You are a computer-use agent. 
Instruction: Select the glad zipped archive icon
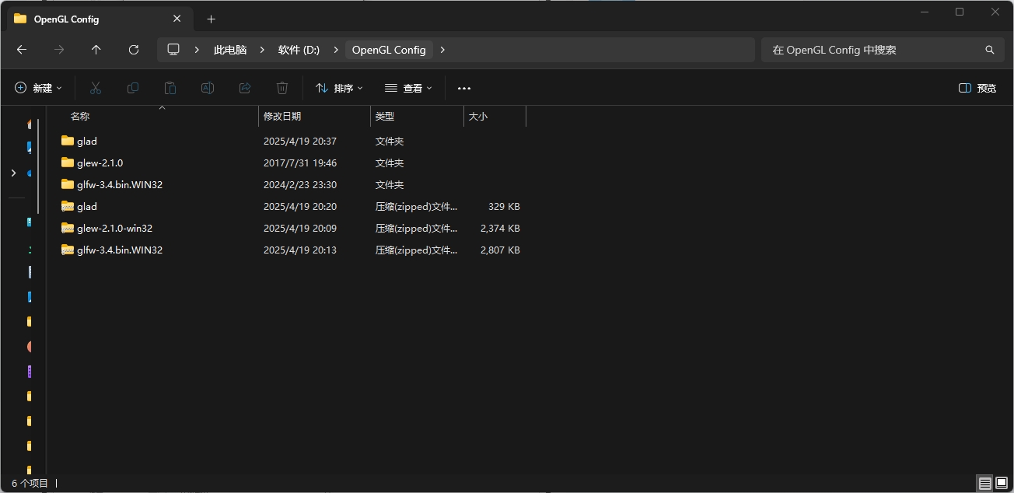pyautogui.click(x=68, y=206)
